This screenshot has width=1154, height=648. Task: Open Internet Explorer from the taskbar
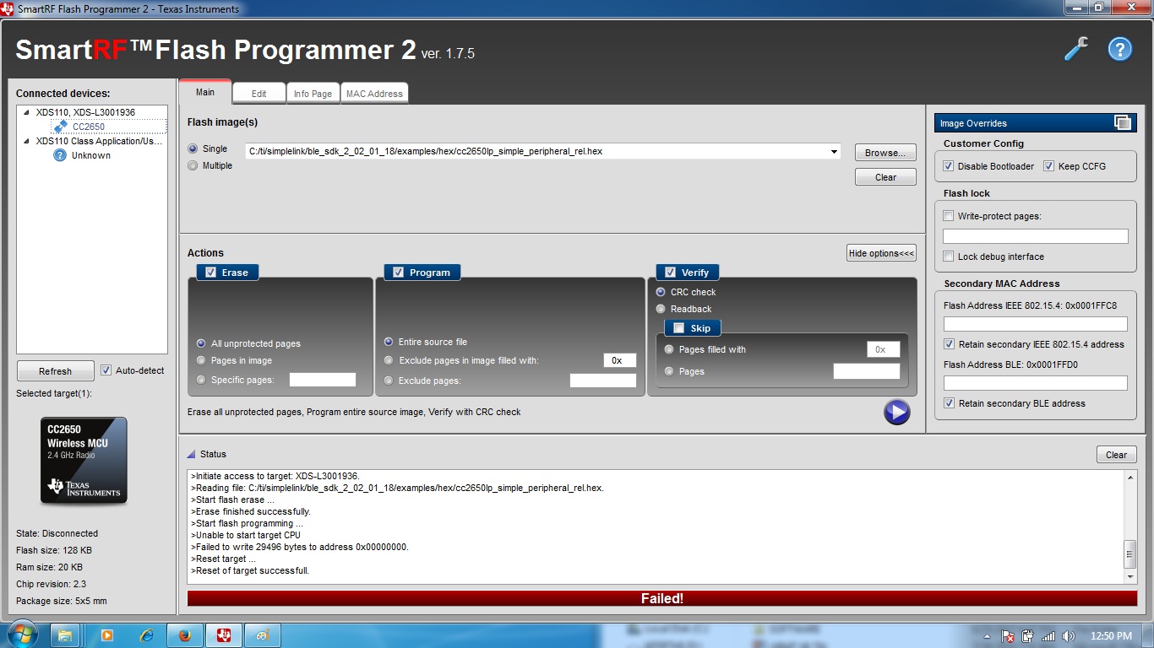(147, 634)
